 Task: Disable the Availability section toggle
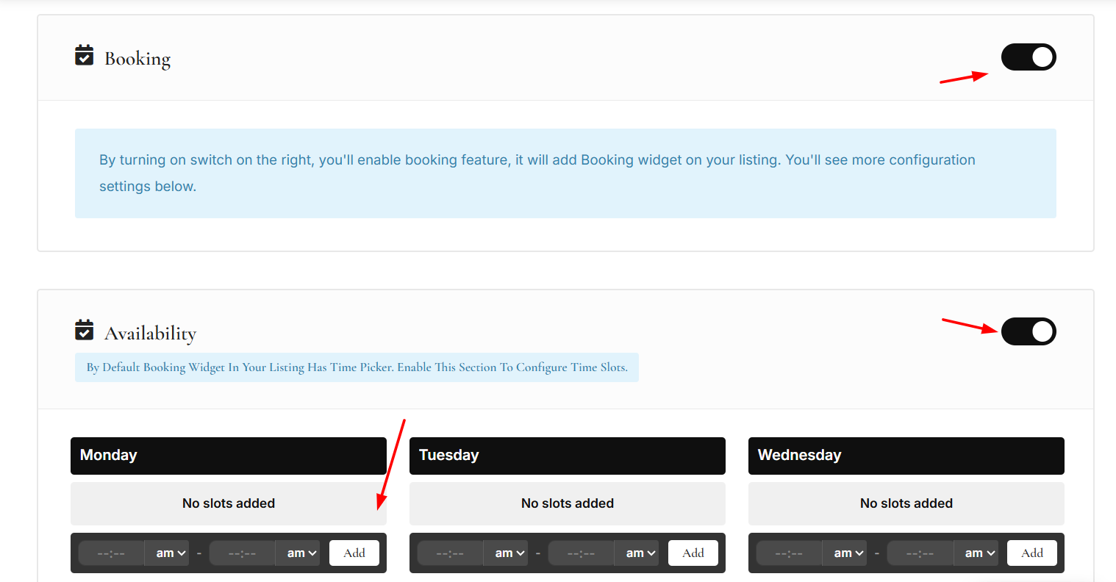(1028, 331)
